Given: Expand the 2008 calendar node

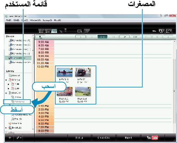Looking at the screenshot, I should pos(8,84).
